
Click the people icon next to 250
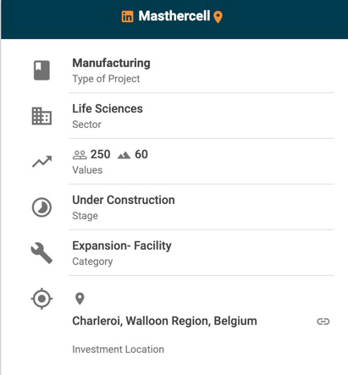(x=80, y=155)
